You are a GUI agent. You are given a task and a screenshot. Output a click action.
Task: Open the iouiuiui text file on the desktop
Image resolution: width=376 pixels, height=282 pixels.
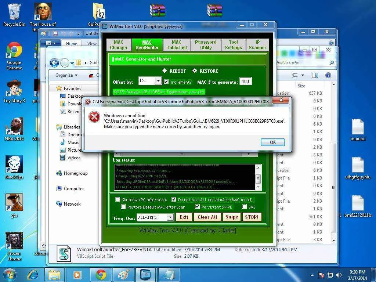click(x=358, y=130)
